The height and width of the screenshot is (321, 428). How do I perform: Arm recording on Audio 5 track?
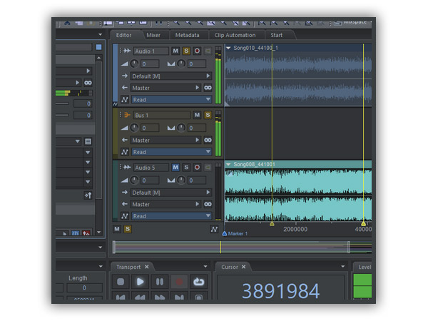pos(197,168)
